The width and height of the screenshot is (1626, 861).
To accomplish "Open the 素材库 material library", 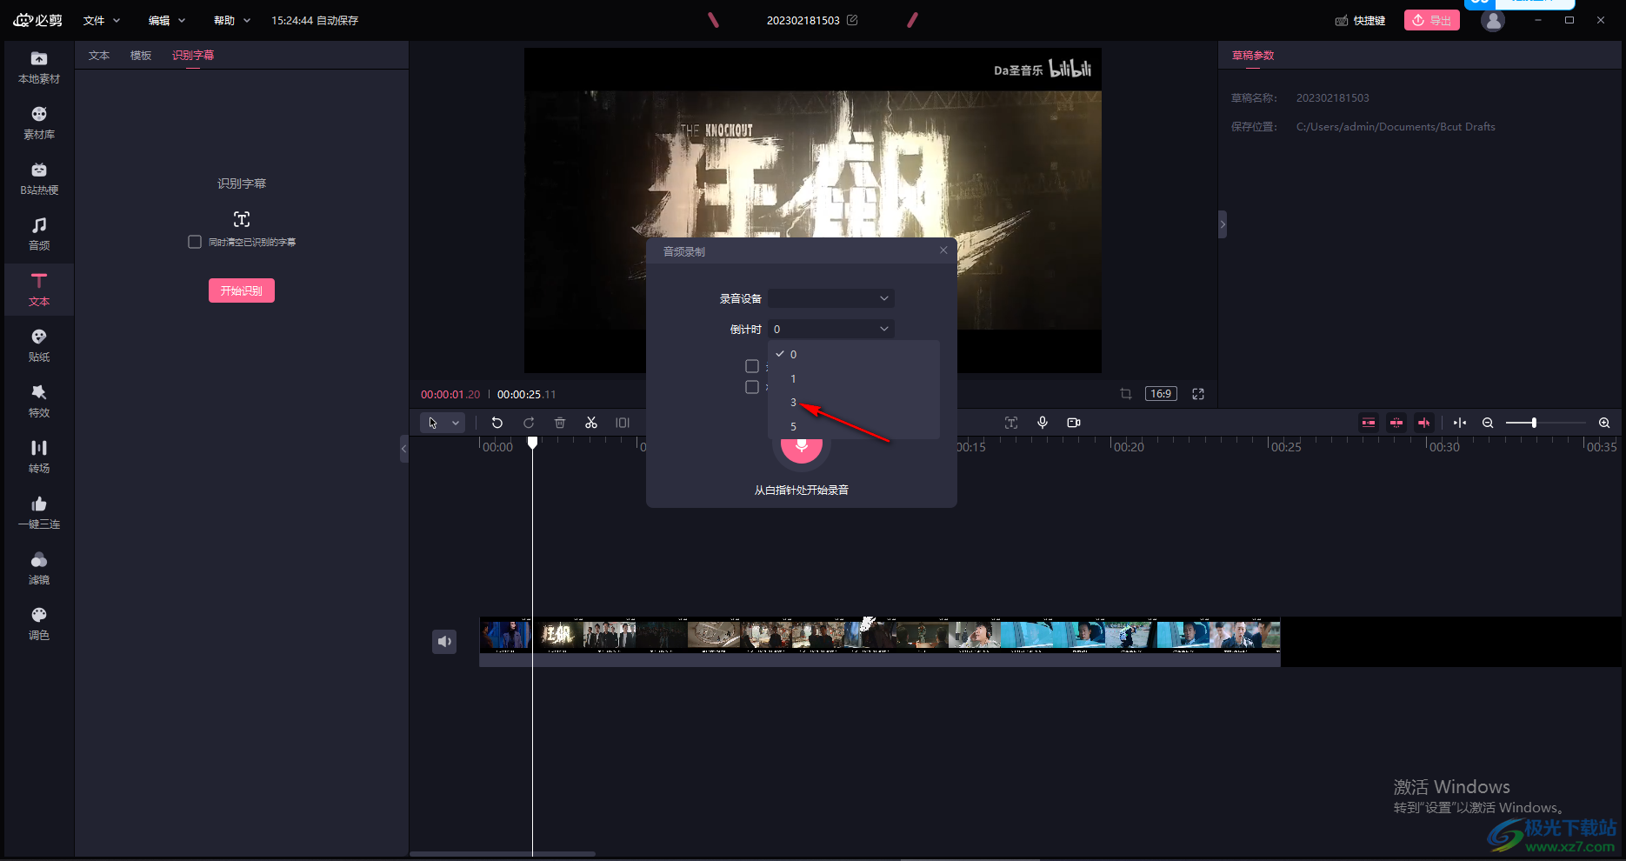I will tap(39, 123).
